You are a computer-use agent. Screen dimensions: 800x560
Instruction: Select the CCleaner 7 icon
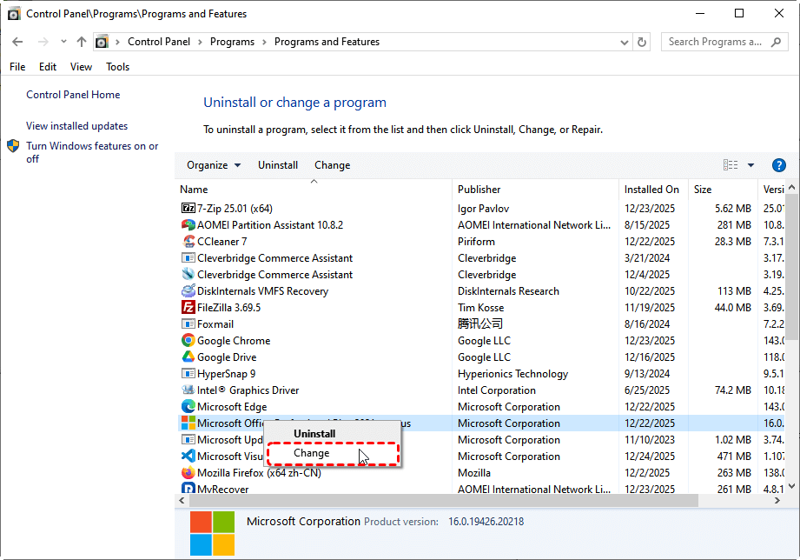(x=188, y=242)
